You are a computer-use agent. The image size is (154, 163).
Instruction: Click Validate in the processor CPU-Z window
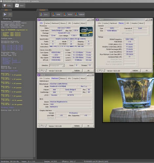77,71
